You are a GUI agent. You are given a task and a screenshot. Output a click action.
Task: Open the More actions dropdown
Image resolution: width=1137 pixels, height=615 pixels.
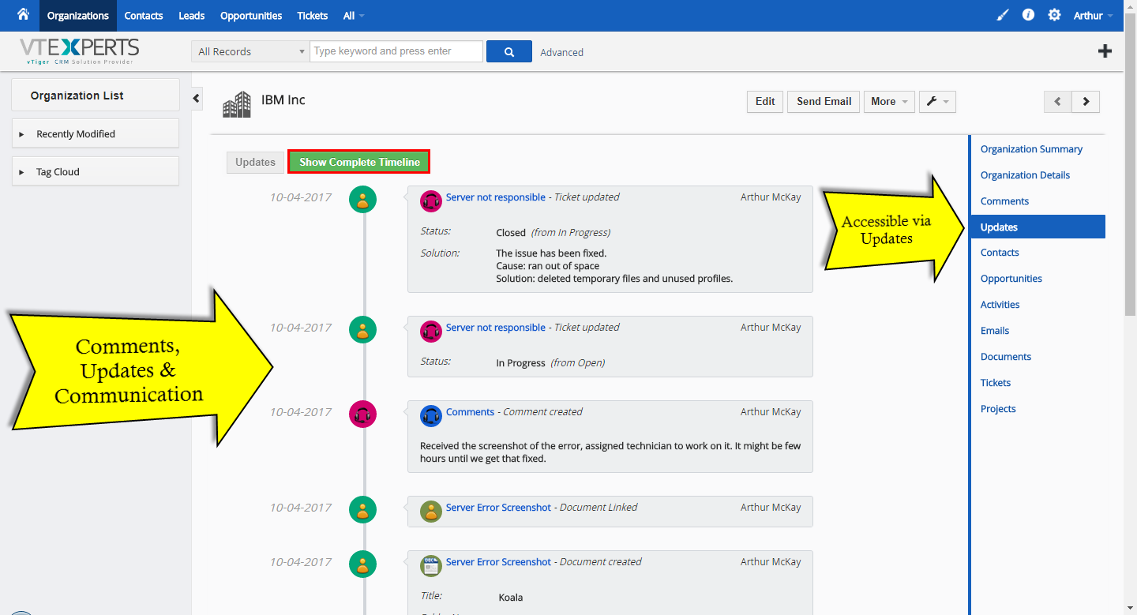[x=889, y=101]
